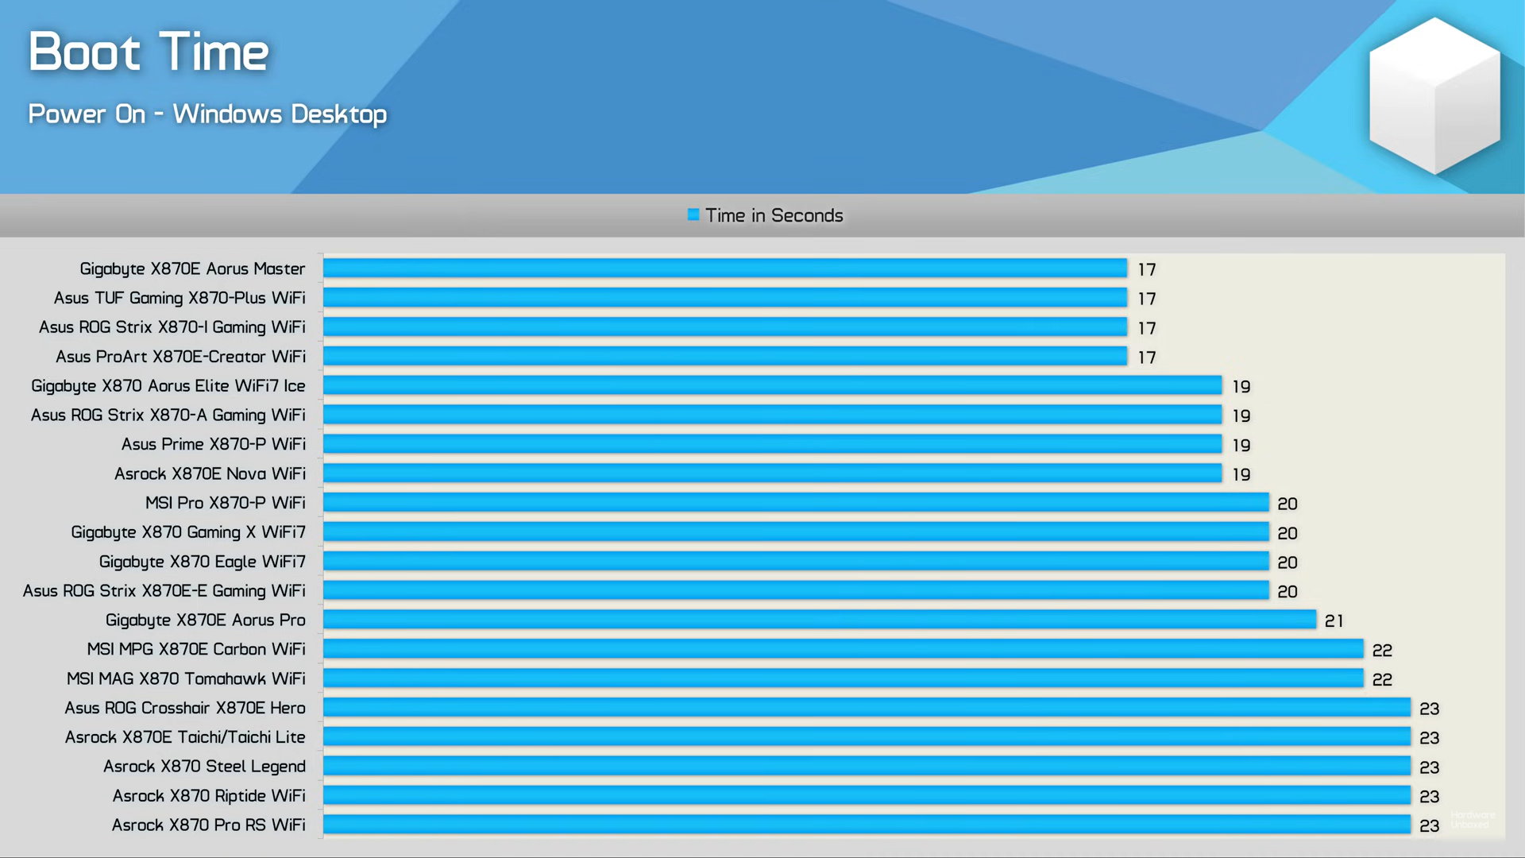Click value 21 for Gigabyte X870E Aorus Pro
The image size is (1525, 858).
1334,621
